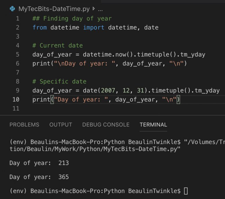Viewport: 225px width, 199px height.
Task: Select MyTecBits-DateTime.py in the breadcrumb
Action: coord(54,9)
